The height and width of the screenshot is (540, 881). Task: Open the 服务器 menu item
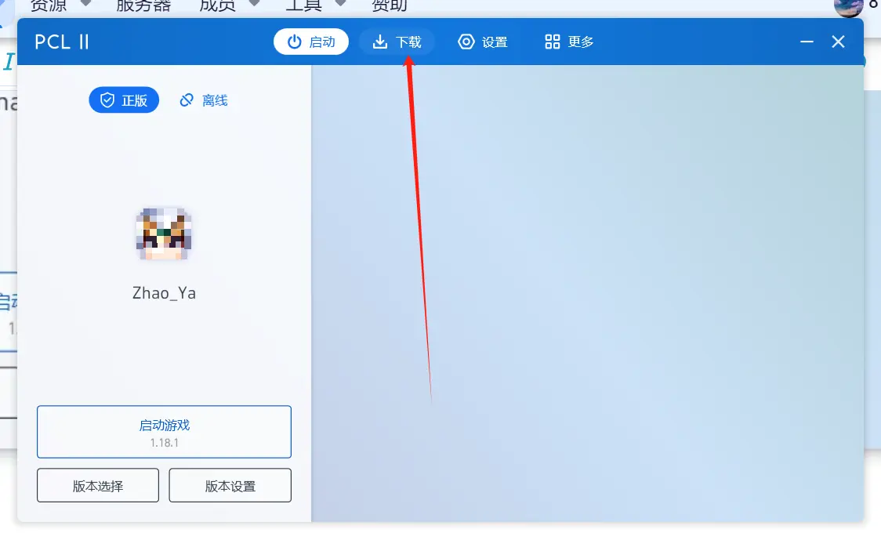[143, 5]
